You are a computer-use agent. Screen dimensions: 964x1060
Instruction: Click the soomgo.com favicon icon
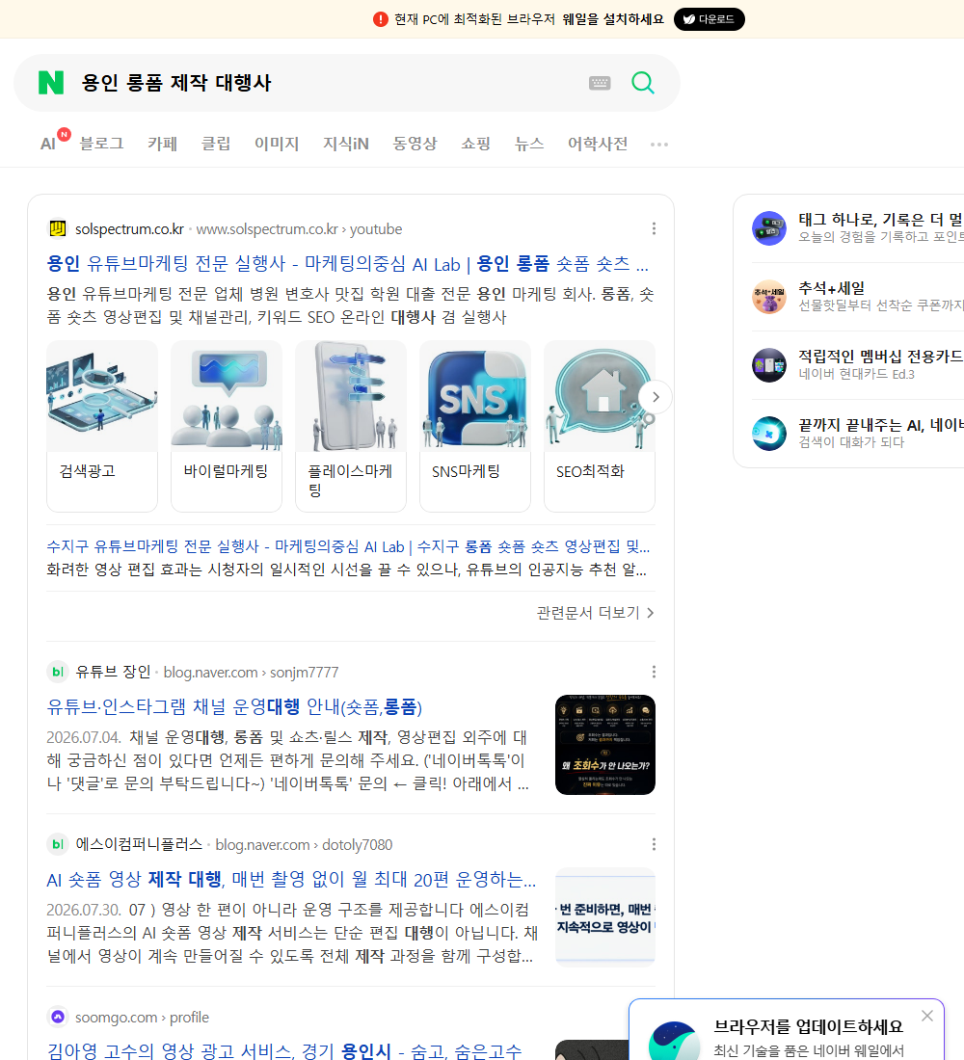[x=58, y=1017]
